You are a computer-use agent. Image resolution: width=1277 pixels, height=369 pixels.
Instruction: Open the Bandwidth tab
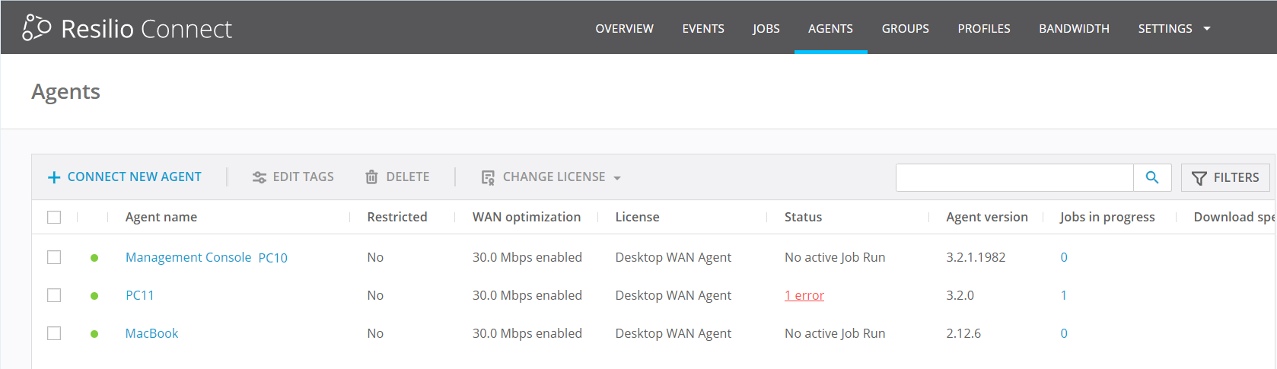1074,29
